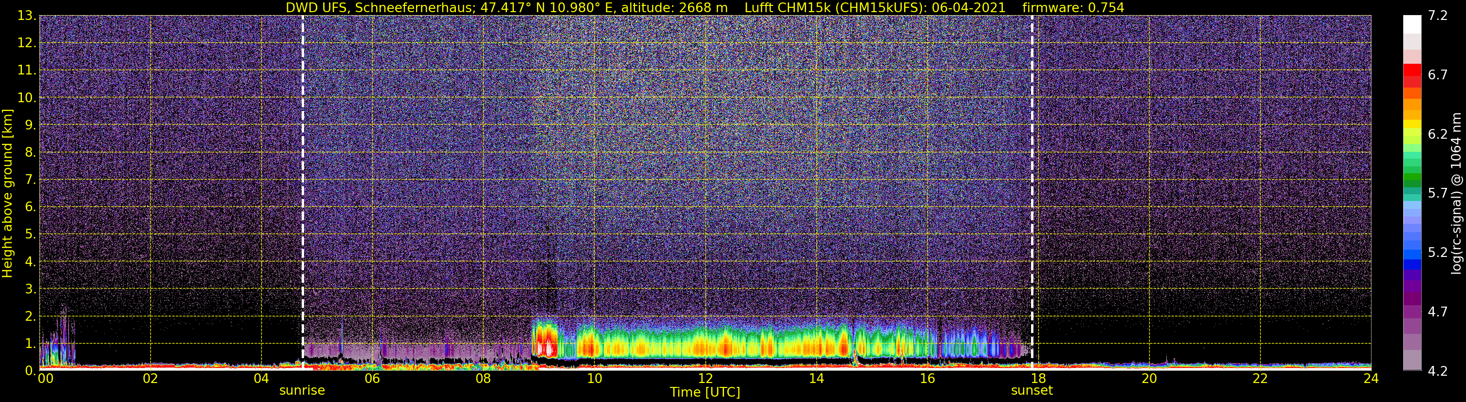This screenshot has width=1466, height=402.
Task: Click the 13. height axis tick label
Action: pyautogui.click(x=26, y=16)
